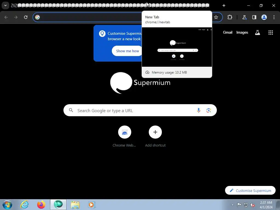Go forward to next page
Screen dimensions: 280x210
click(16, 17)
